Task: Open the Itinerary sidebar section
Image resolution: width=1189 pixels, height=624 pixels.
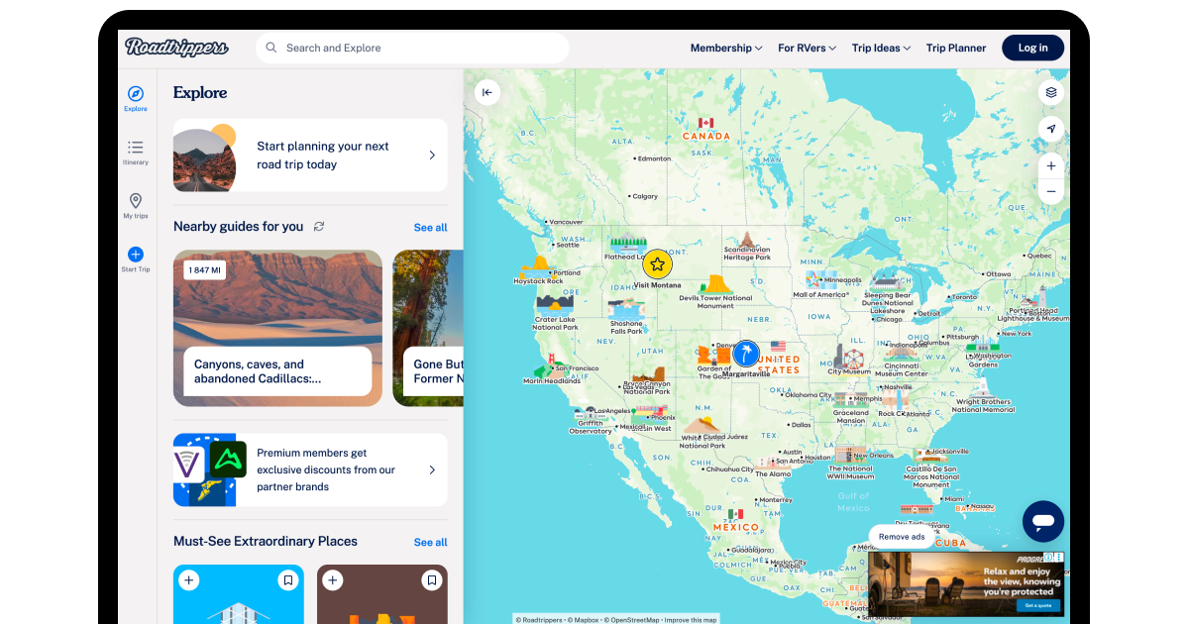Action: [136, 153]
